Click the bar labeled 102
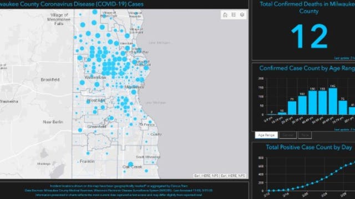The image size is (355, 199). click(302, 106)
